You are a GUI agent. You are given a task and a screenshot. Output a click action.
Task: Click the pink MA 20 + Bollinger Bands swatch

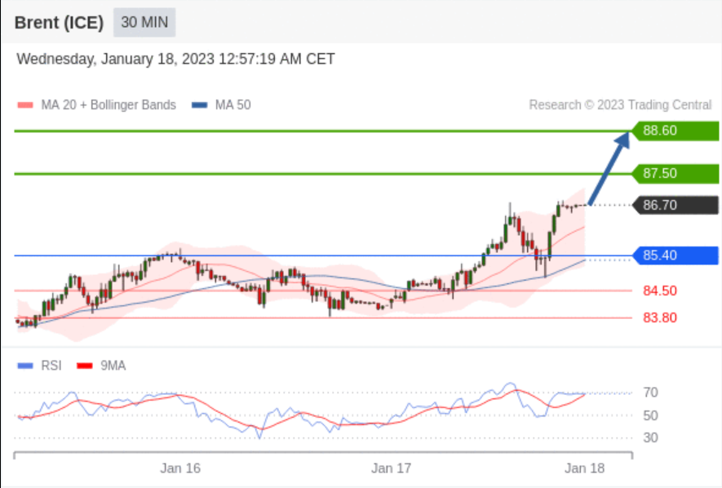click(x=24, y=105)
